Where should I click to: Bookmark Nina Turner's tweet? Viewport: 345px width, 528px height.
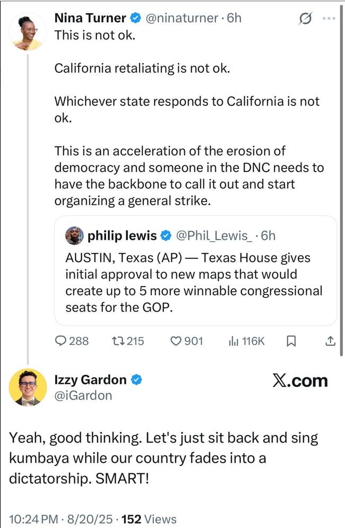pyautogui.click(x=291, y=341)
